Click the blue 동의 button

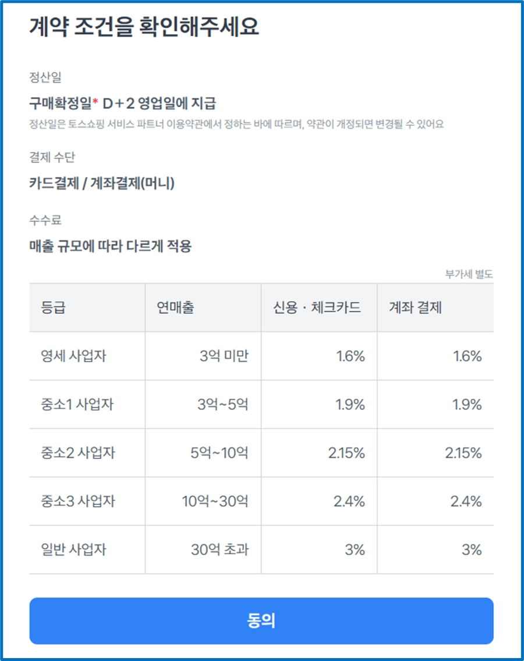261,621
